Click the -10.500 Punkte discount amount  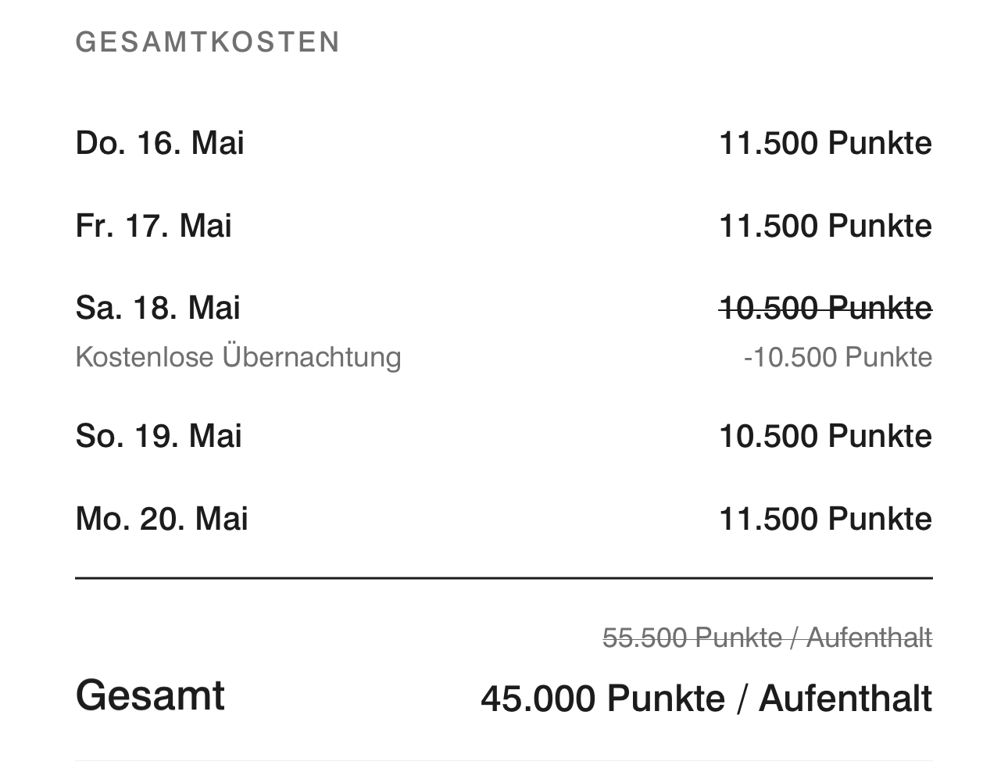click(x=838, y=358)
